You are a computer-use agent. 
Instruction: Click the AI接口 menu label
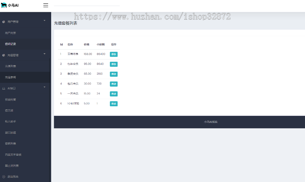pos(12,89)
